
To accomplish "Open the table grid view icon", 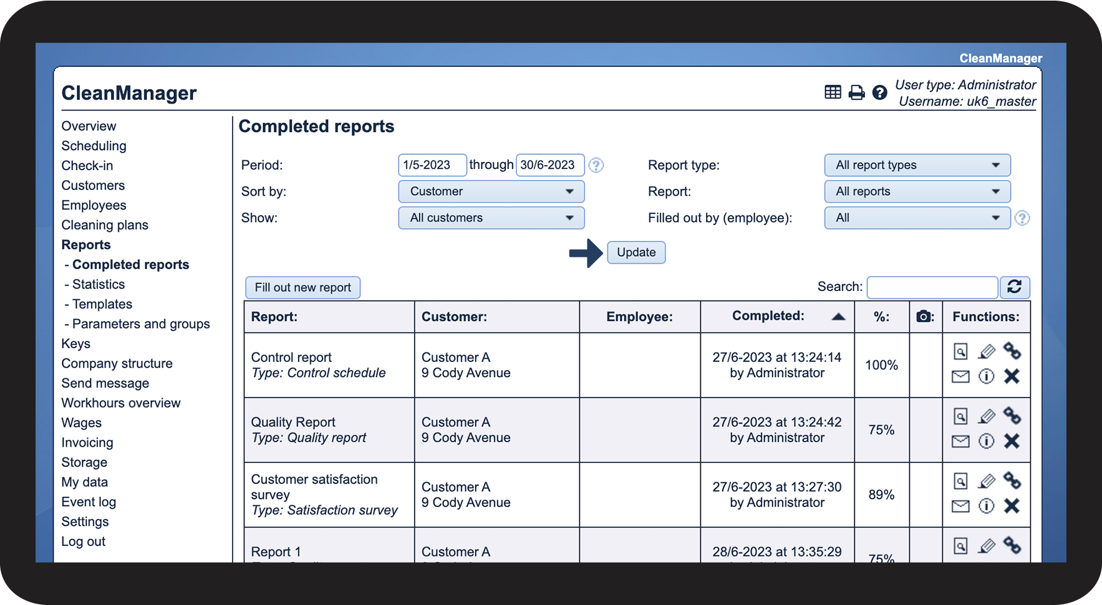I will (x=833, y=93).
